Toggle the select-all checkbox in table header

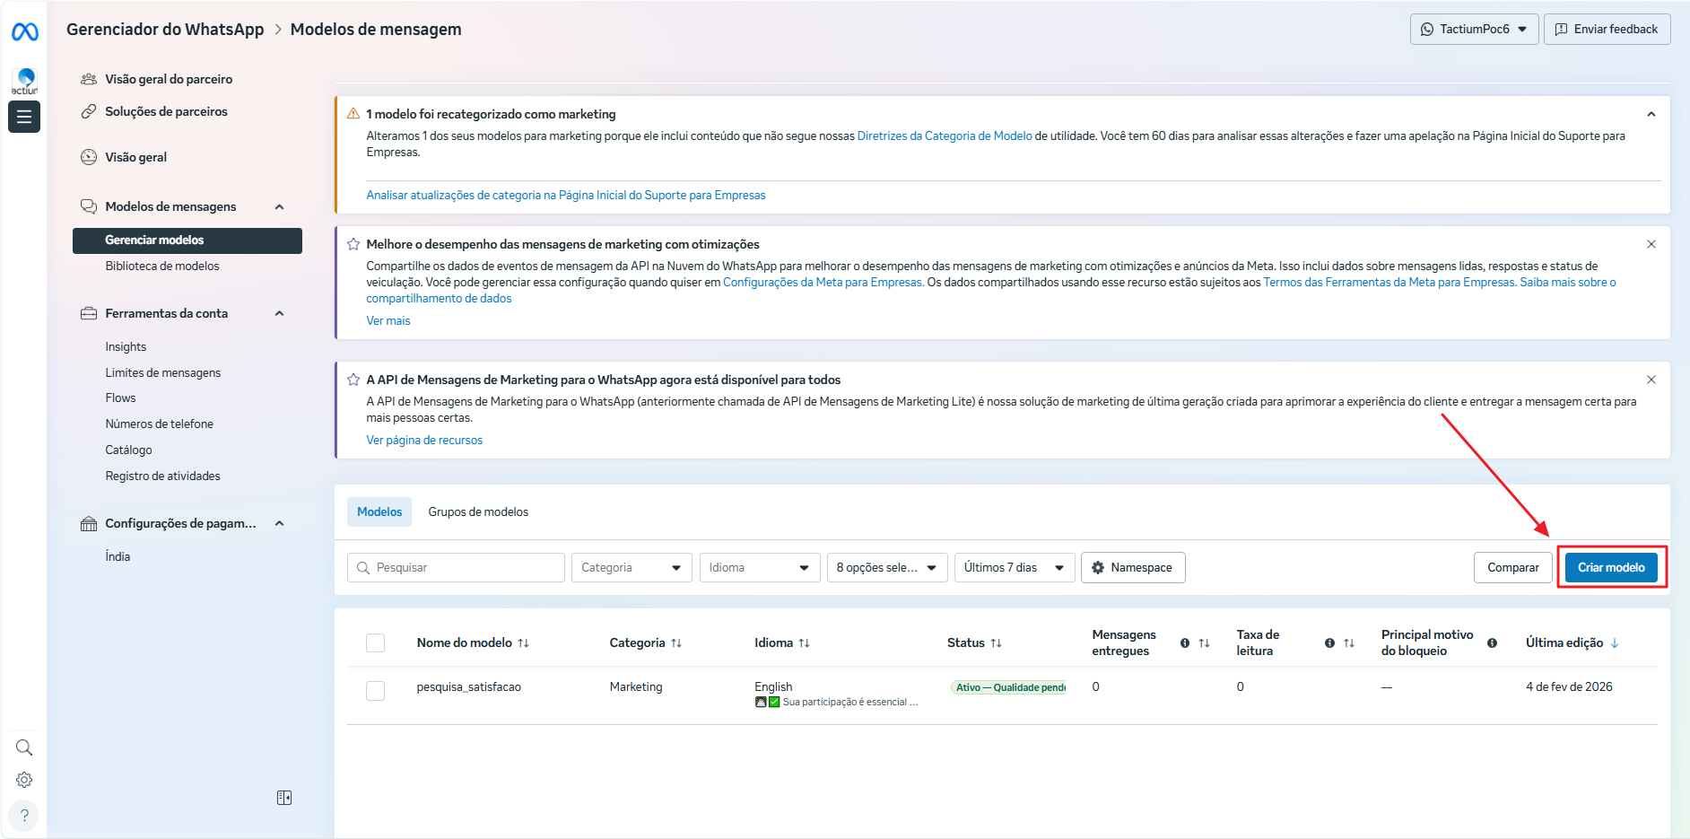pyautogui.click(x=375, y=643)
